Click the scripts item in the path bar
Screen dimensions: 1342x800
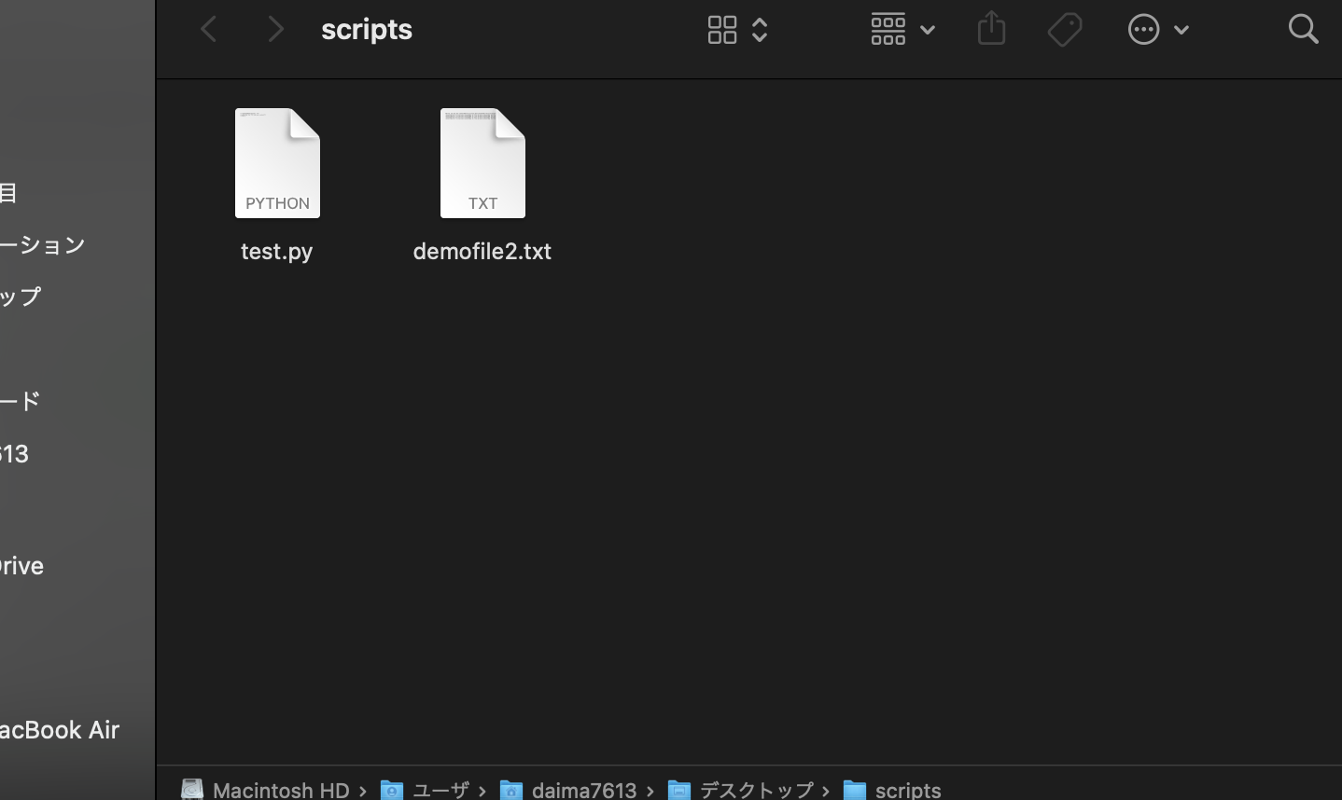point(907,790)
